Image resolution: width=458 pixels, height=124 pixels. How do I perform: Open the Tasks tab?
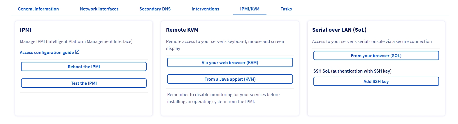[286, 9]
